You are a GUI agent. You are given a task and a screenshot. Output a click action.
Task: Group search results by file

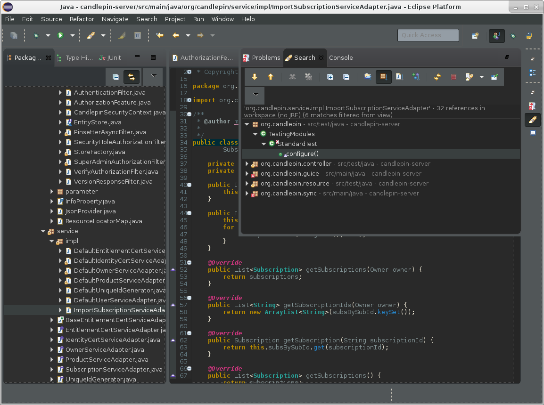click(x=399, y=77)
